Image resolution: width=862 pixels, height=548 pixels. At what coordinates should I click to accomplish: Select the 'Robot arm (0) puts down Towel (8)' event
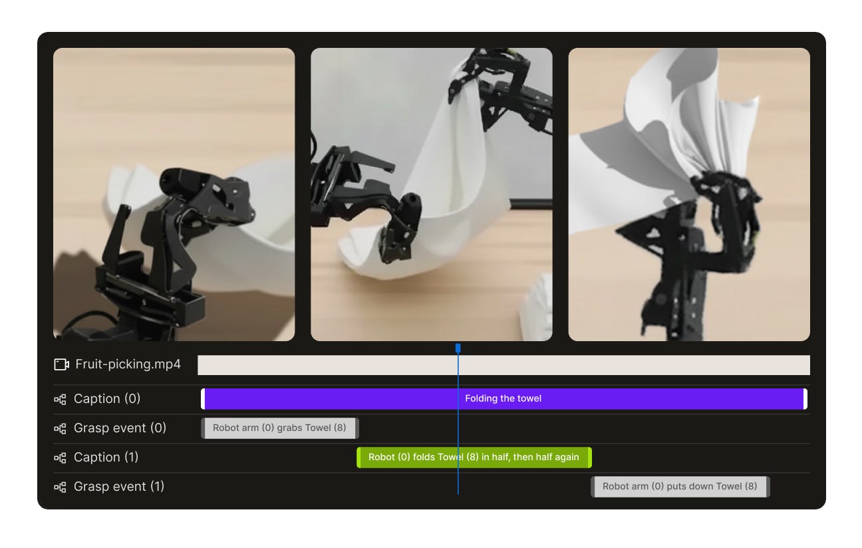pyautogui.click(x=680, y=486)
